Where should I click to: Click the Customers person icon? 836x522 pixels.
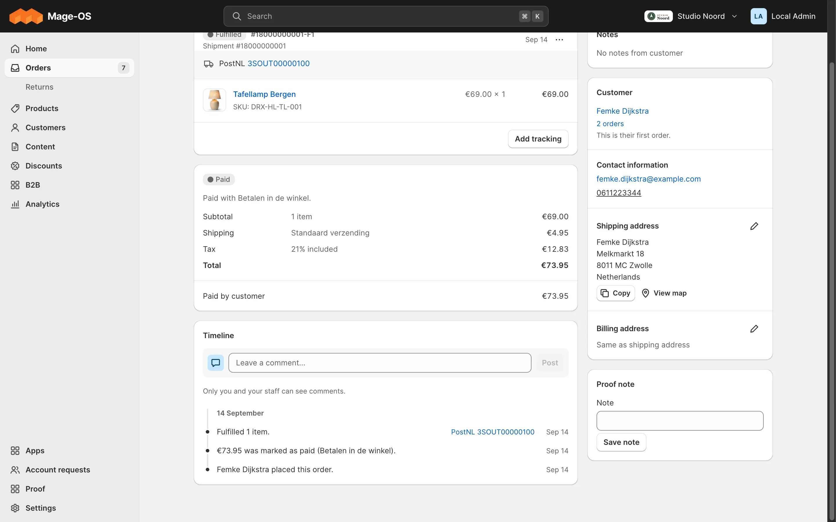click(15, 127)
